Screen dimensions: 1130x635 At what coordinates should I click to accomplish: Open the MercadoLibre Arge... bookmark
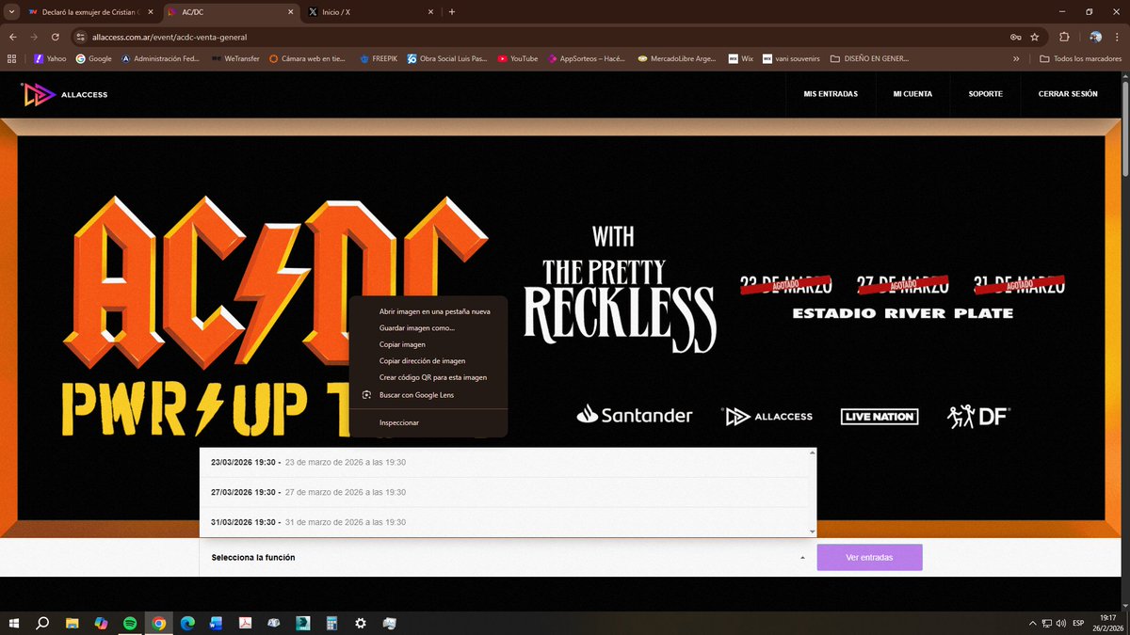coord(678,58)
